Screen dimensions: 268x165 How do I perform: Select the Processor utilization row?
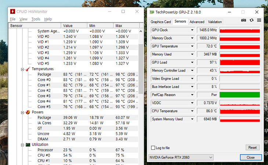click(x=87, y=150)
